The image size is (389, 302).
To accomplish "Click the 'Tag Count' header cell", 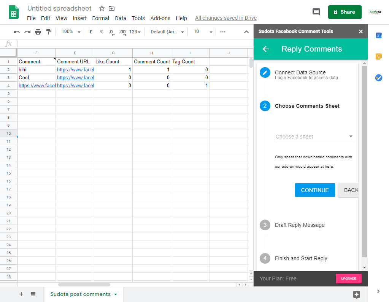I will 190,61.
